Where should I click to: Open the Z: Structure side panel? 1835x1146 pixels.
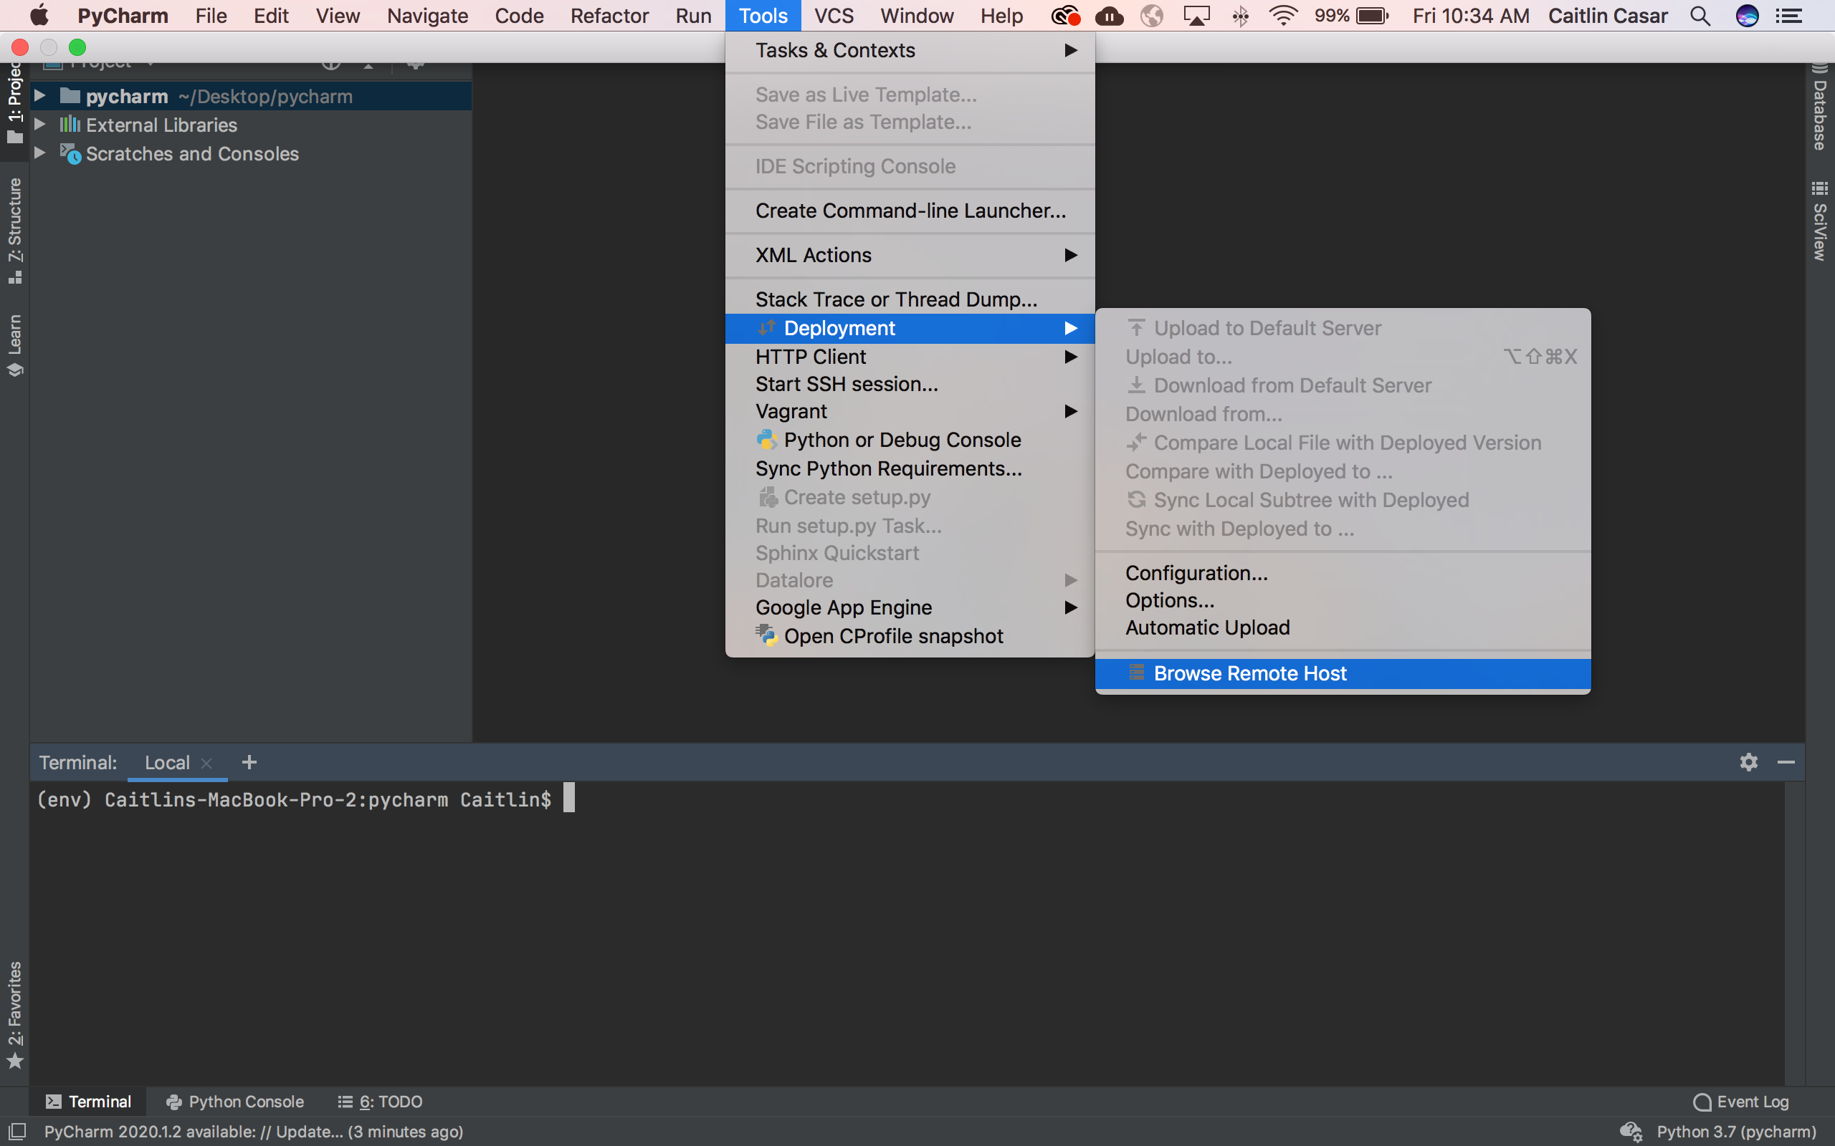click(15, 231)
